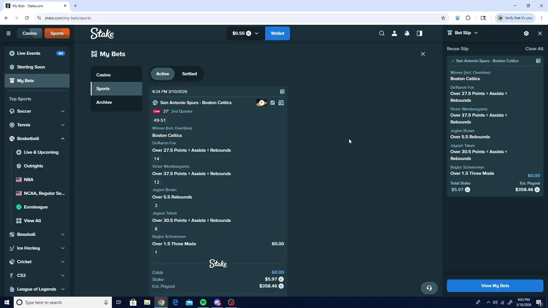
Task: Open Microsoft Edge from the taskbar
Action: 175,302
